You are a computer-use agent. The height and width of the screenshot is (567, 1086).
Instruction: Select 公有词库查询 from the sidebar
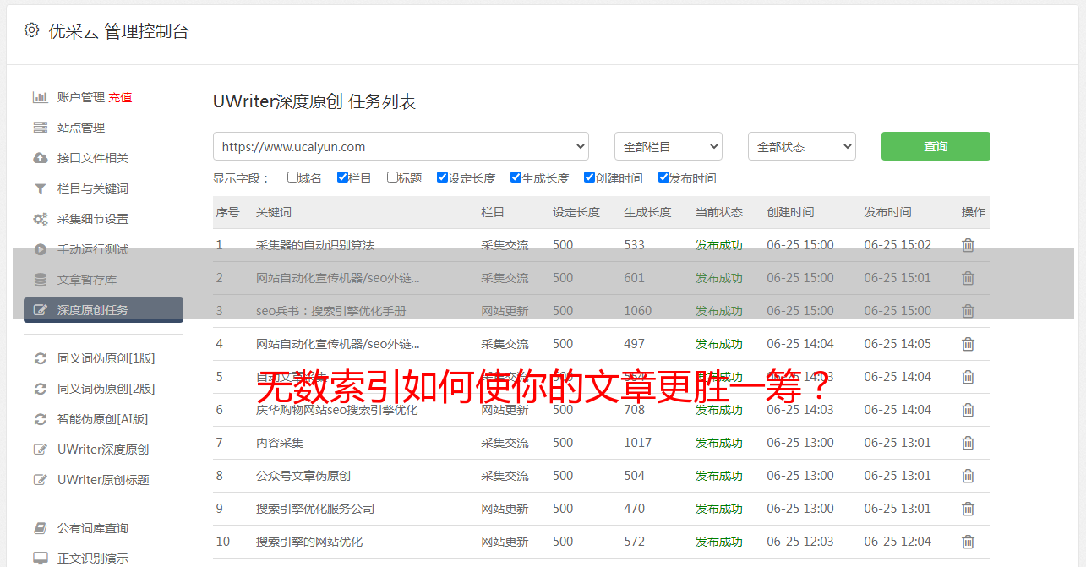(x=93, y=528)
